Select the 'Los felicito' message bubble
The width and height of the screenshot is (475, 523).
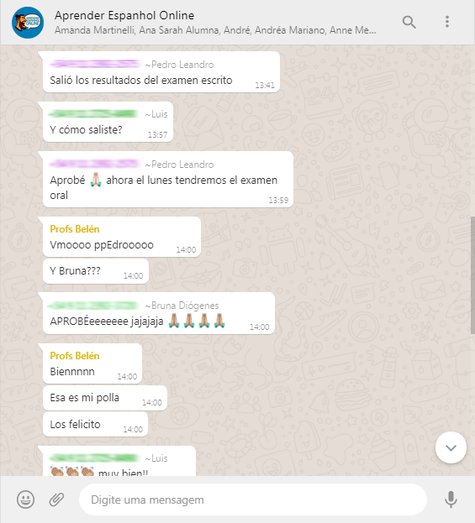(x=96, y=424)
